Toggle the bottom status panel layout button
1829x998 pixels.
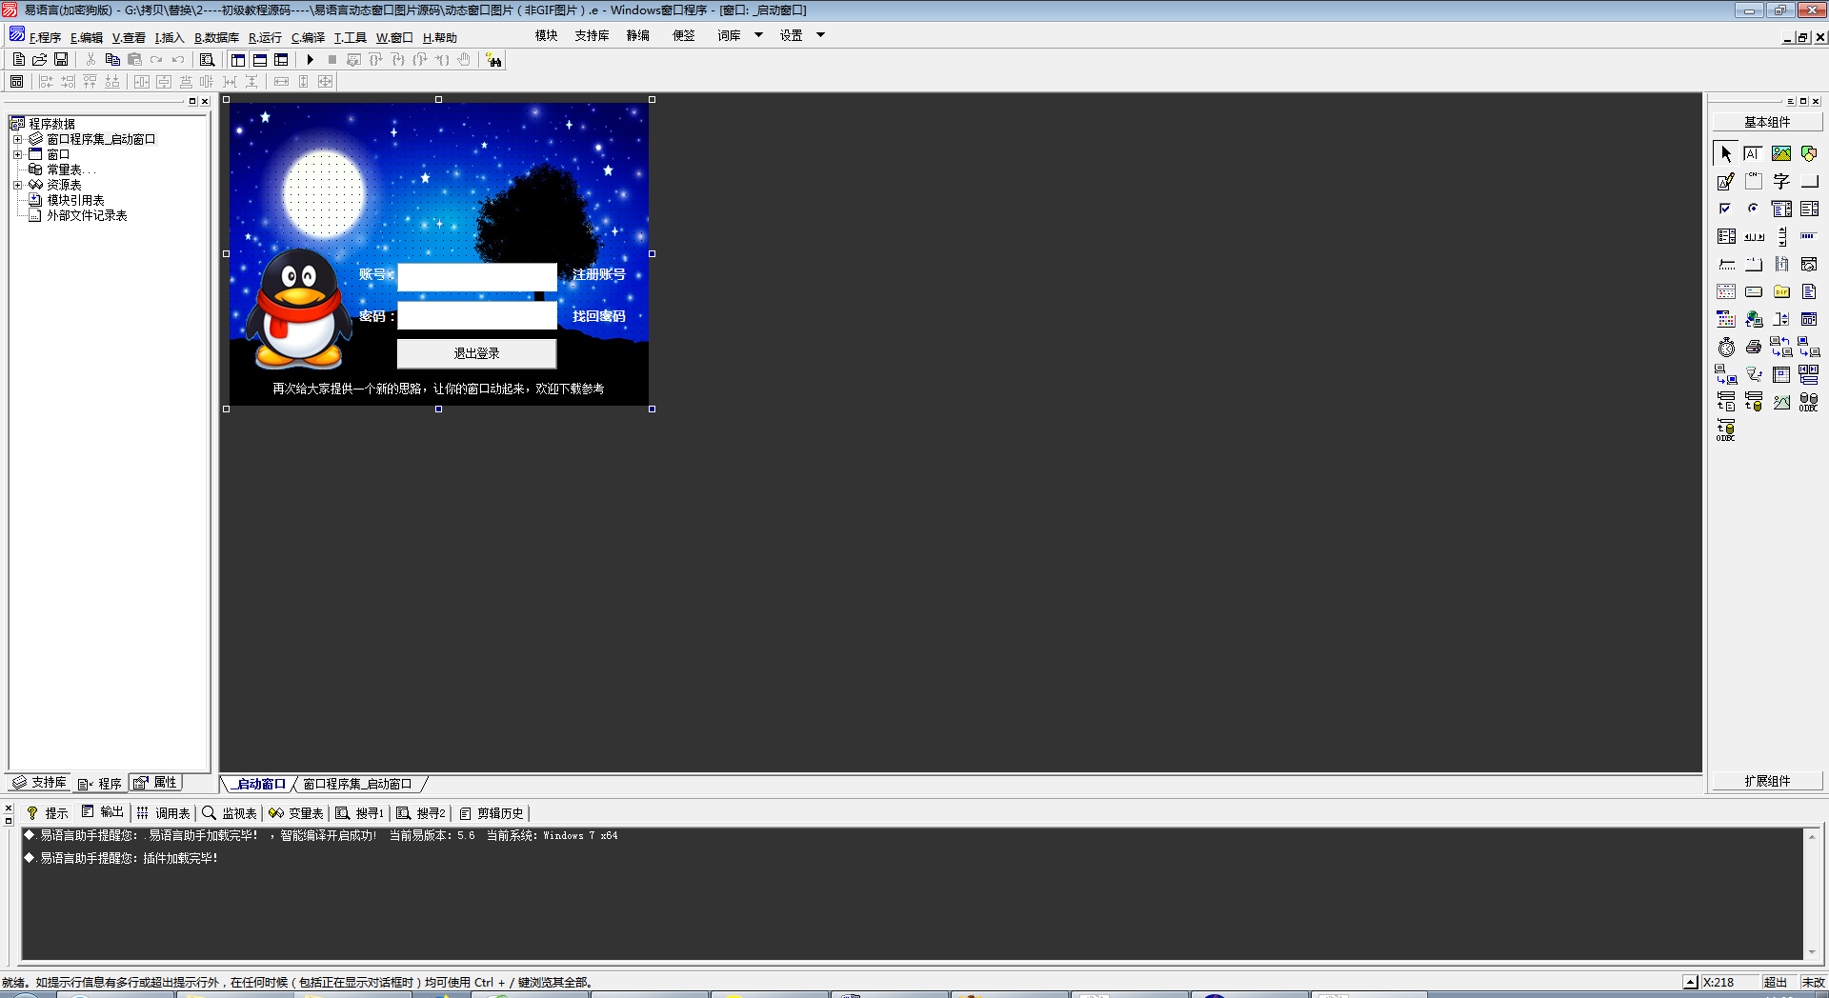coord(260,59)
